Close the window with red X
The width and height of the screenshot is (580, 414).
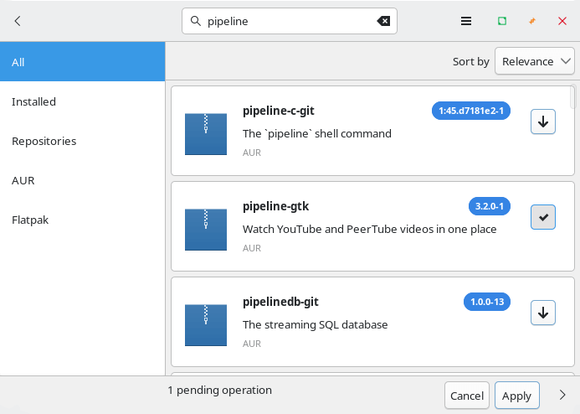(562, 21)
